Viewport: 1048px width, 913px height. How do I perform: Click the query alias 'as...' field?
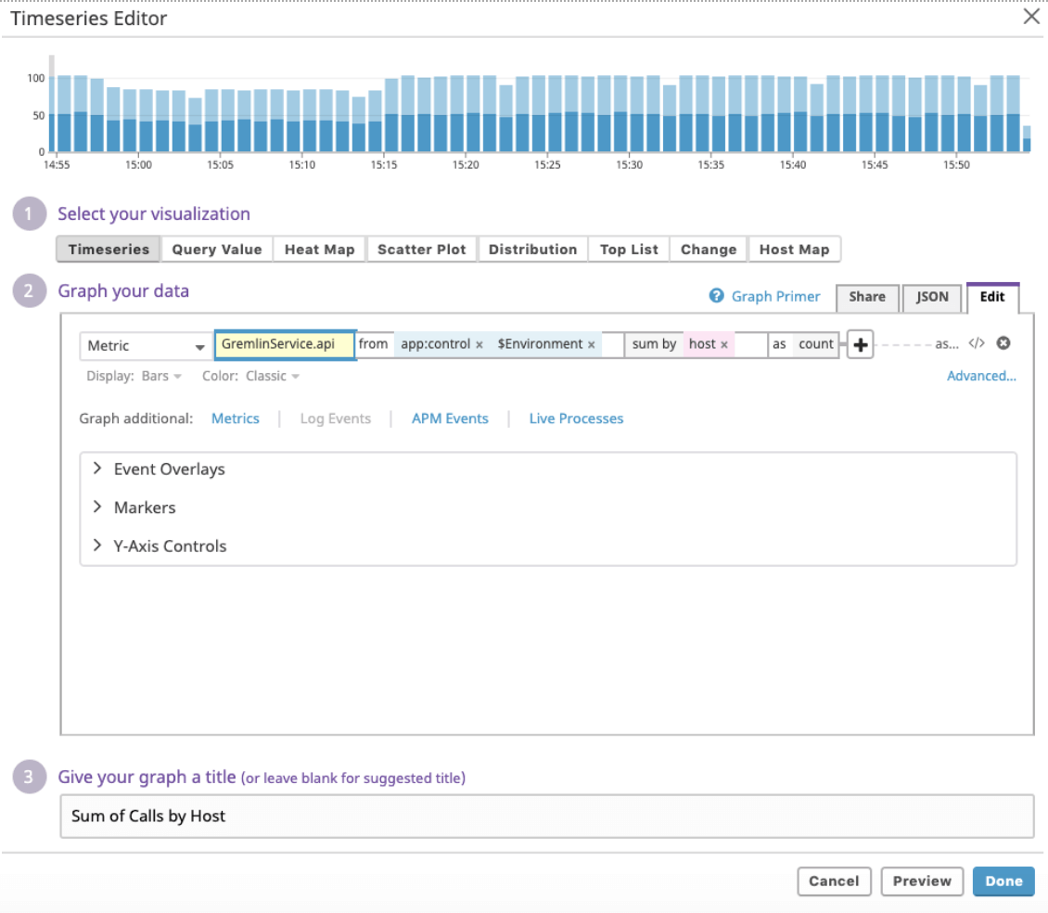point(946,344)
